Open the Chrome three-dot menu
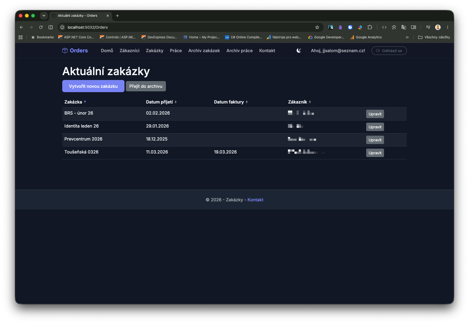 tap(448, 27)
